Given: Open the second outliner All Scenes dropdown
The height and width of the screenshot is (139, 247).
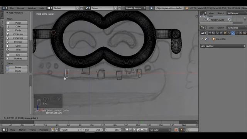Looking at the screenshot, I should coord(237,28).
